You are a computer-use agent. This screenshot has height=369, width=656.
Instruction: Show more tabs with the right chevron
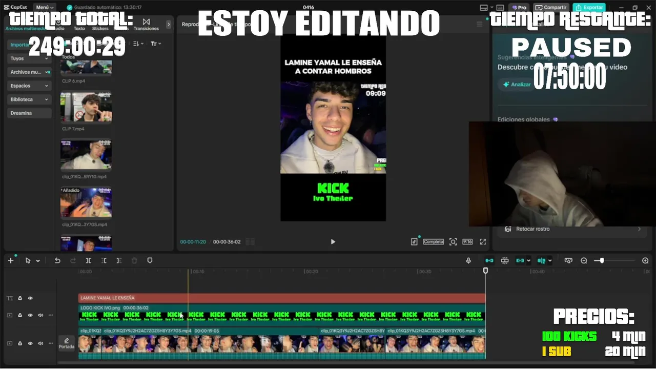click(x=169, y=24)
